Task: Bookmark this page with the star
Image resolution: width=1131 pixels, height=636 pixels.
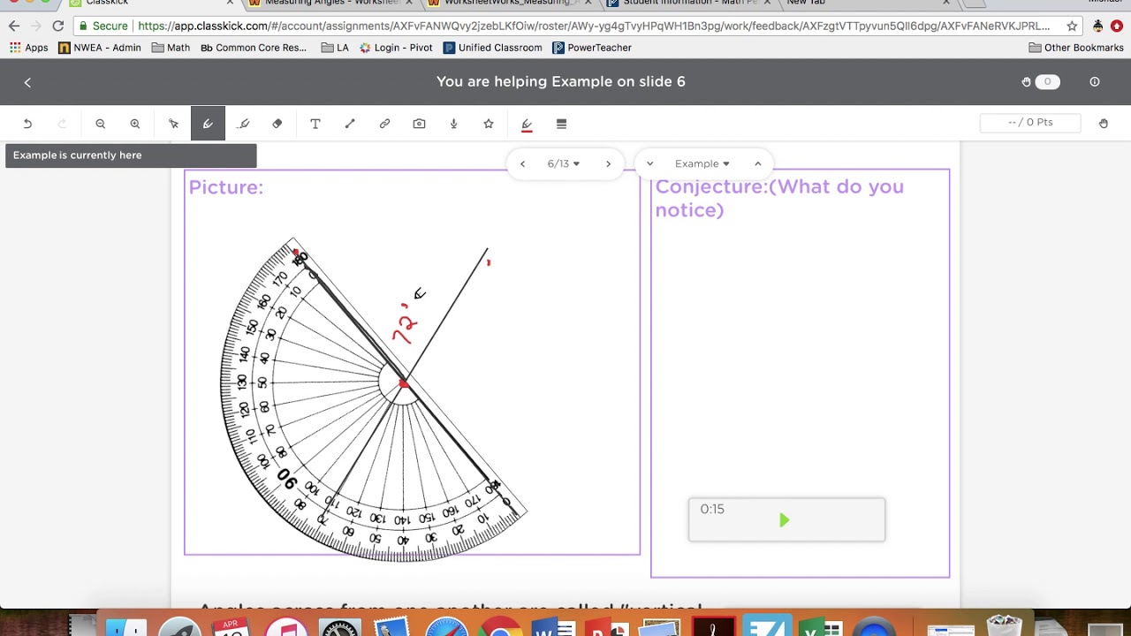Action: 1072,26
